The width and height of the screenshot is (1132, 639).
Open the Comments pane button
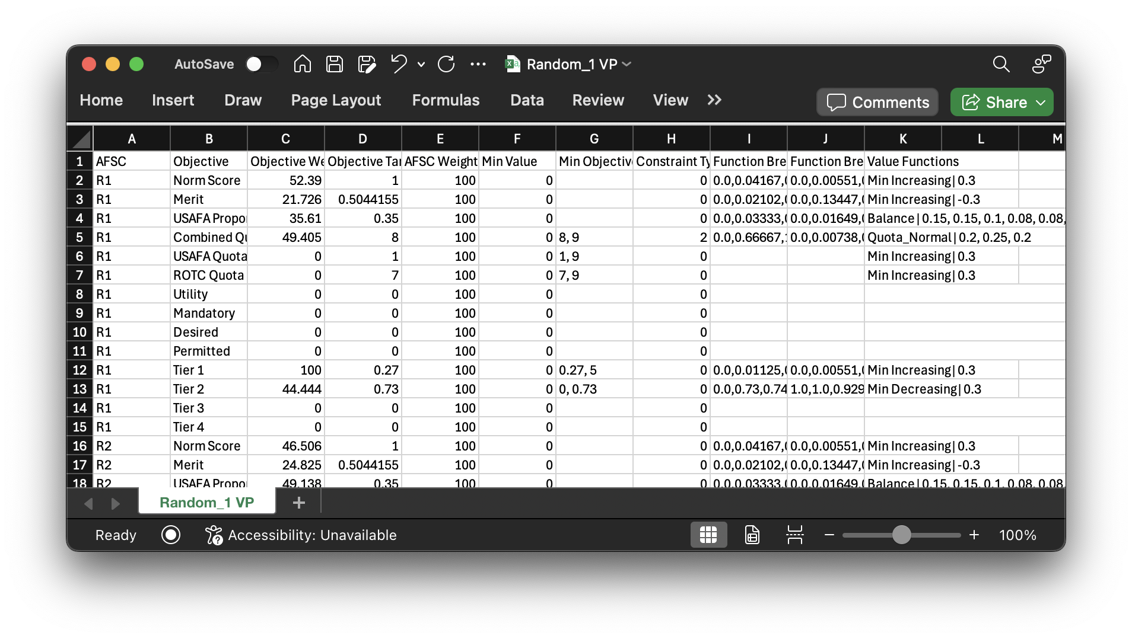click(877, 102)
